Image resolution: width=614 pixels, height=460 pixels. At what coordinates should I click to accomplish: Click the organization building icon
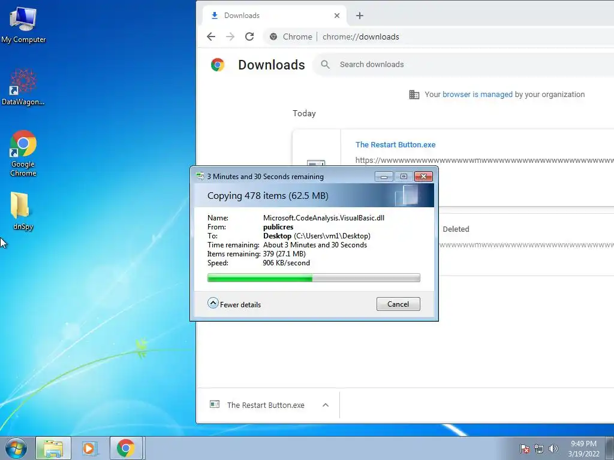pyautogui.click(x=414, y=94)
